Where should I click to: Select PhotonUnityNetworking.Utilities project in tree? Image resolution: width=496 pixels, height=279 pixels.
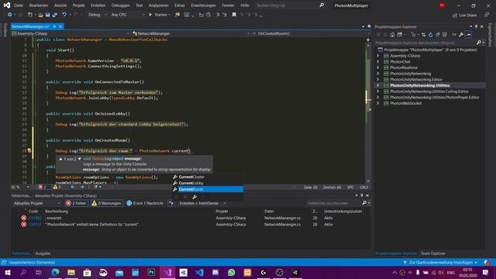[x=420, y=85]
